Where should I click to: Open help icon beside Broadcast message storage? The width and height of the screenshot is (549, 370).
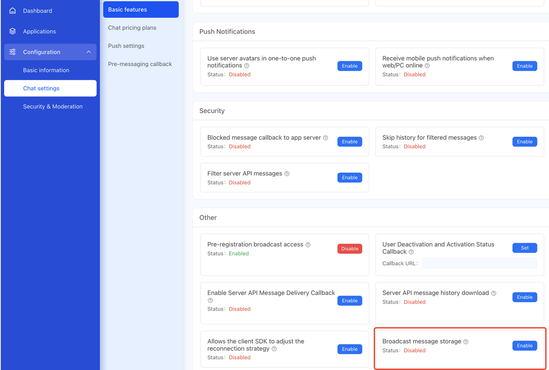466,342
